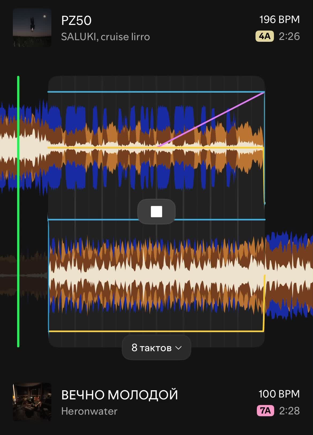The height and width of the screenshot is (435, 313).
Task: Tap the 2:26 track duration
Action: (289, 36)
